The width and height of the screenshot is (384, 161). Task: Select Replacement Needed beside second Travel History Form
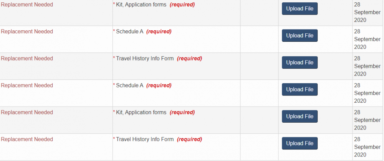(x=27, y=140)
